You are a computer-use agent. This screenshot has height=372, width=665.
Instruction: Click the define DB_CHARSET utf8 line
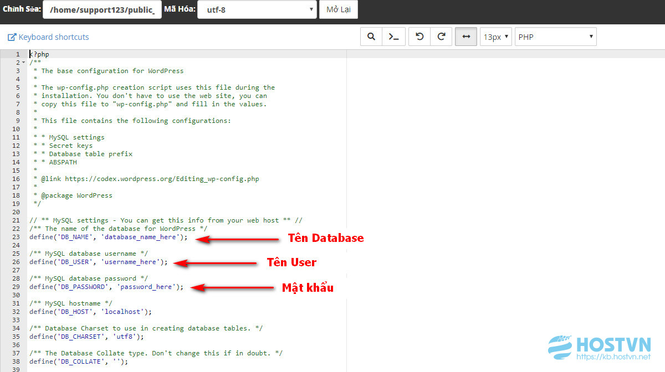(x=86, y=337)
